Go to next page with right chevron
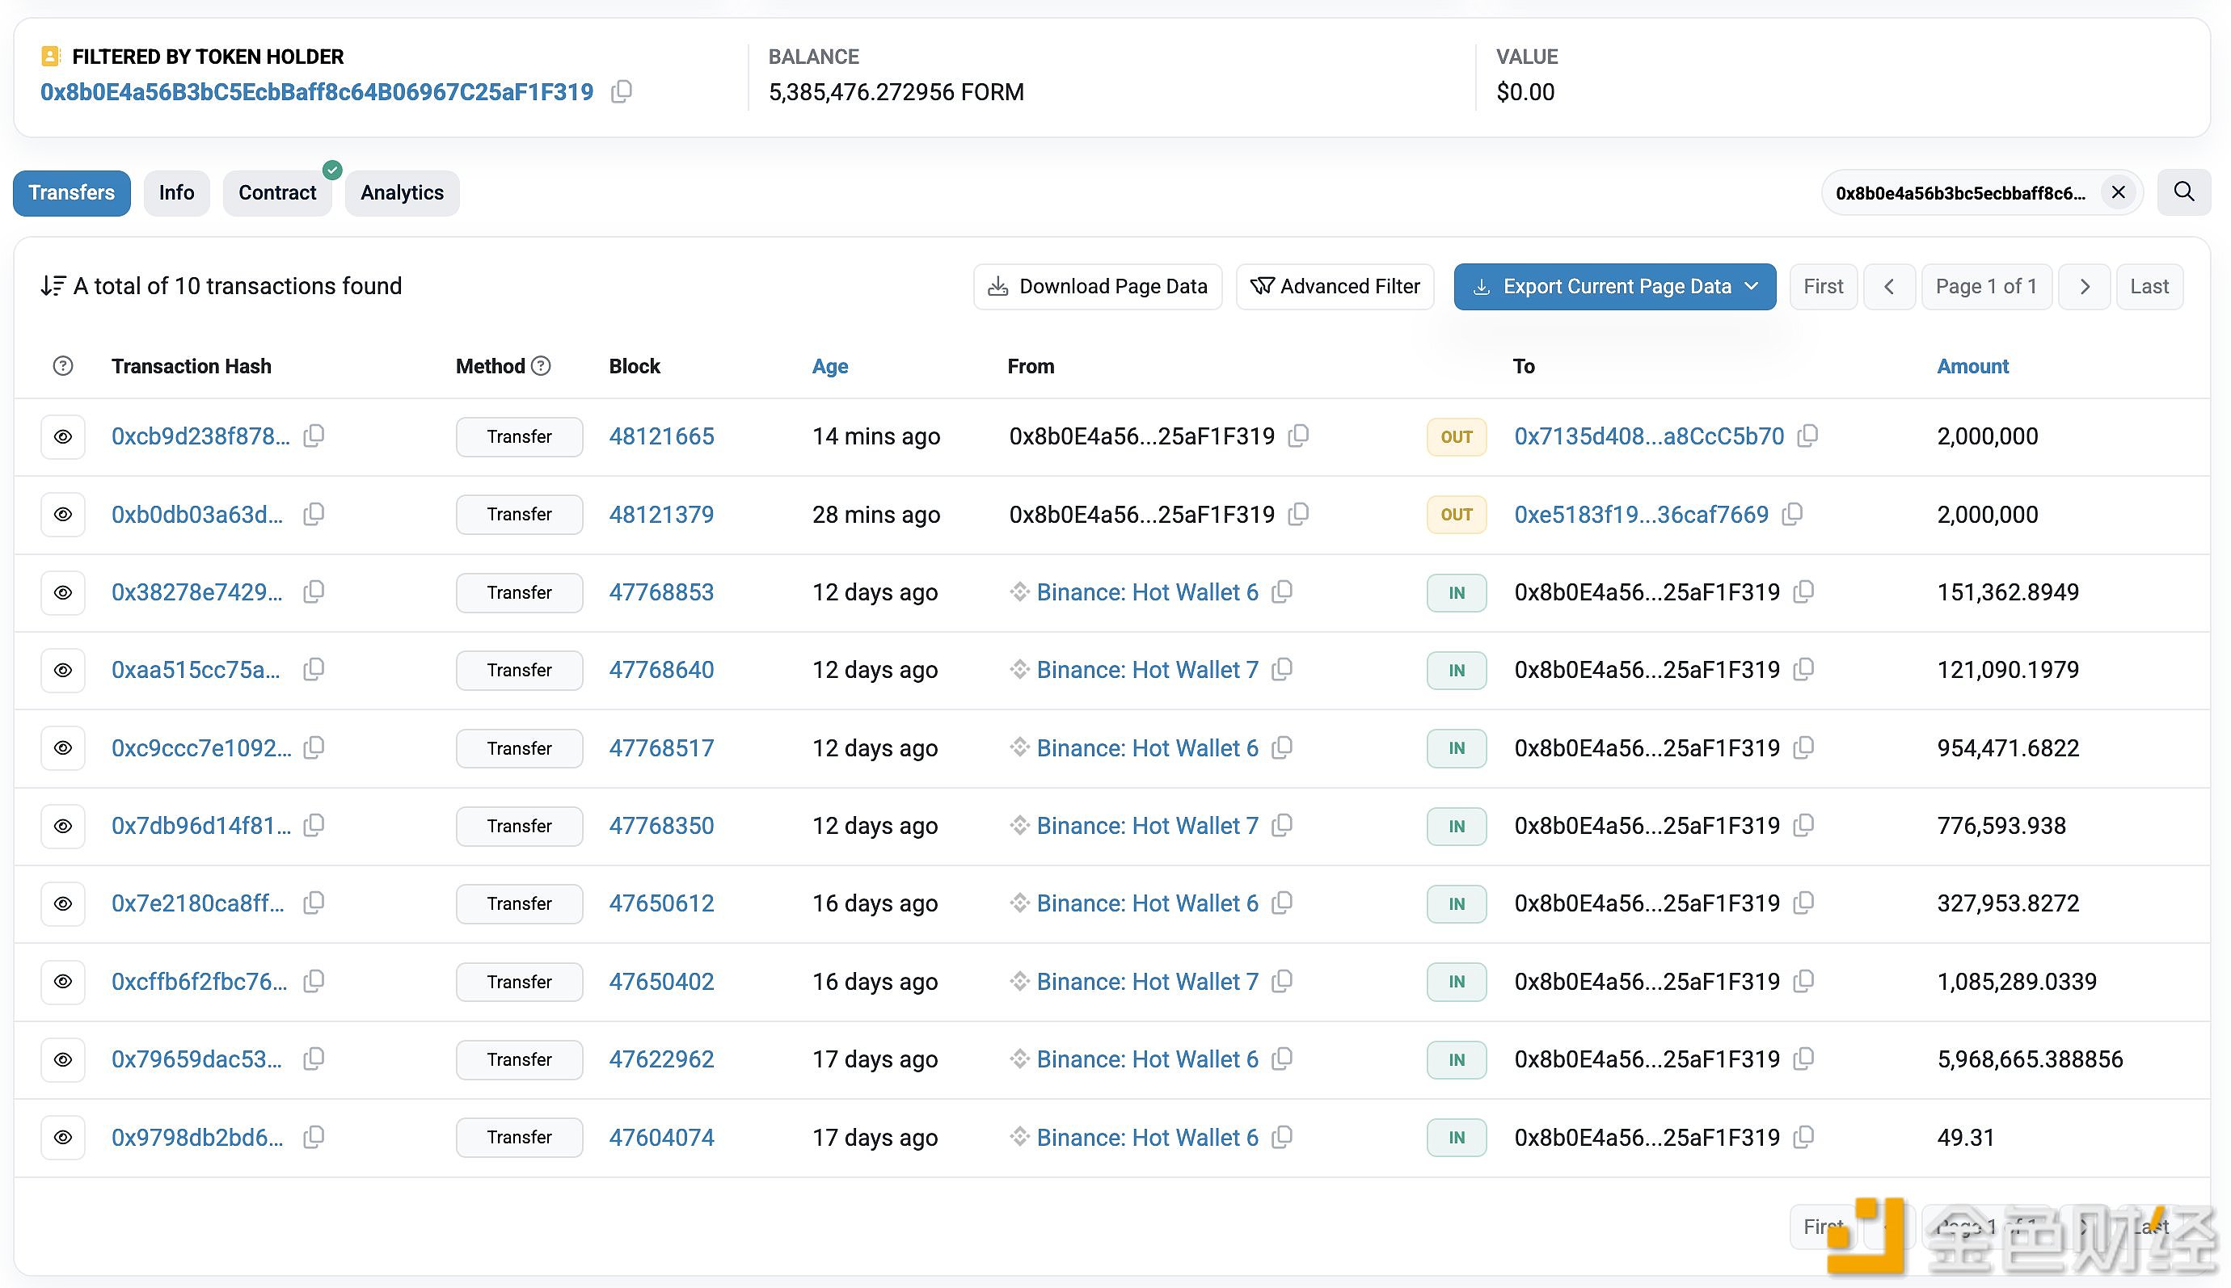 click(x=2084, y=287)
